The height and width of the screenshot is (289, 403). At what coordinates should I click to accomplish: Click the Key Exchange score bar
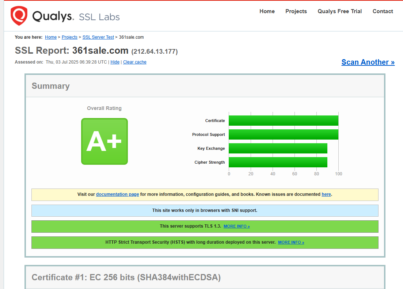[278, 148]
